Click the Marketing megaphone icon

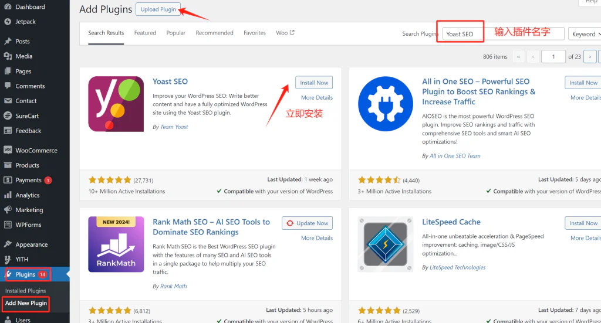(8, 210)
